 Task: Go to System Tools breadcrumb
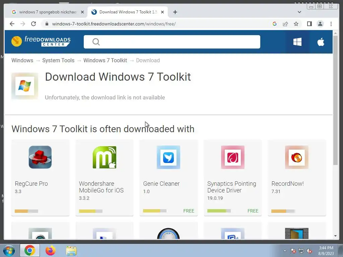[58, 60]
